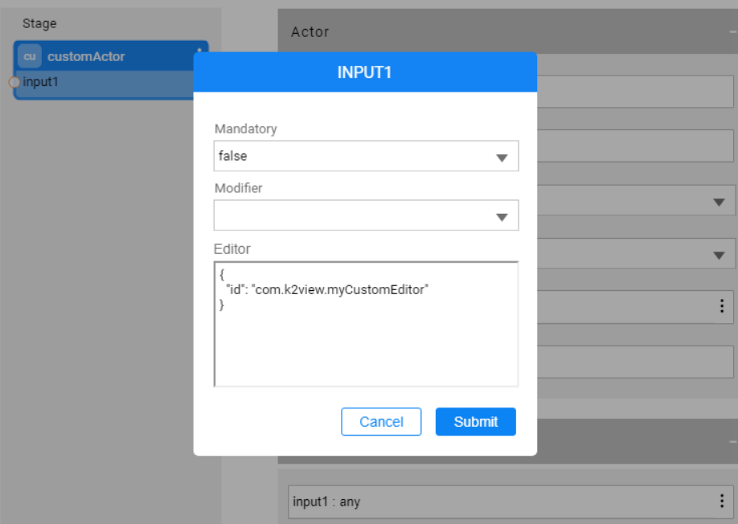Screen dimensions: 738x524
Task: Click the Submit button
Action: [x=475, y=421]
